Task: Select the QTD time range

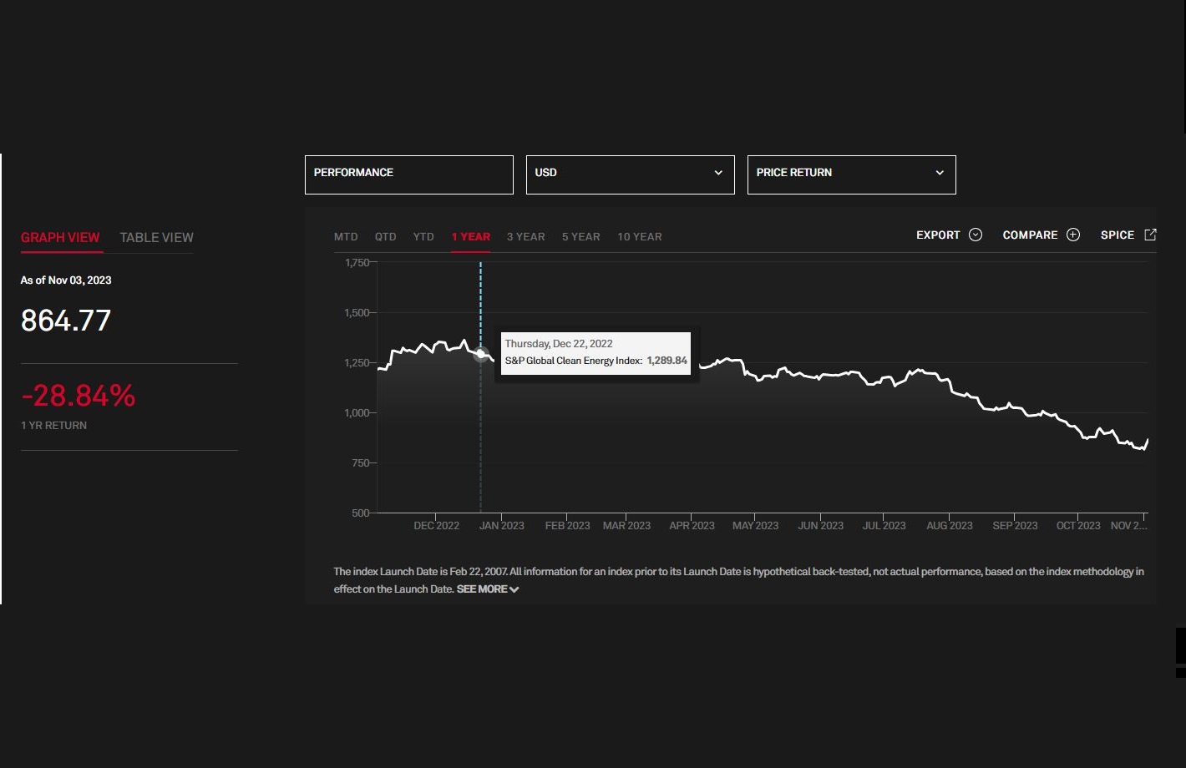Action: point(385,237)
